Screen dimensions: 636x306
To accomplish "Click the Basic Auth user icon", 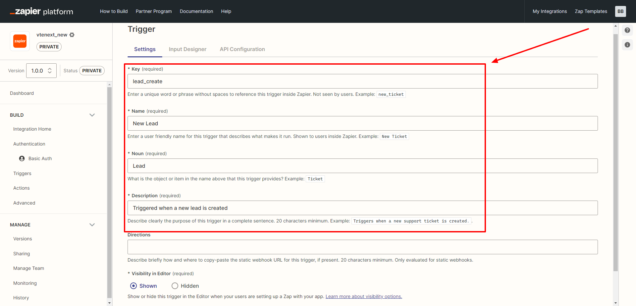I will (22, 158).
